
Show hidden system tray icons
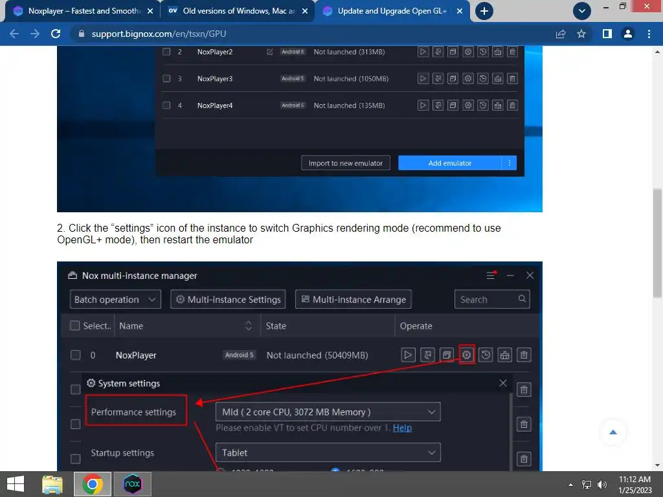tap(570, 485)
